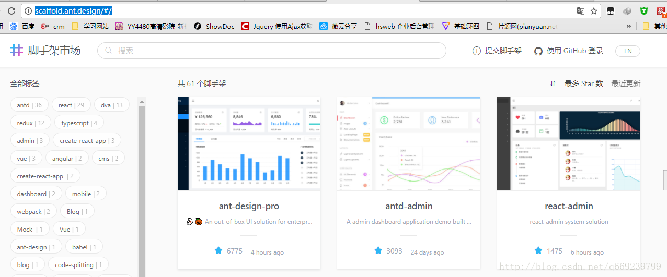This screenshot has width=667, height=277.
Task: Open the crm bookmark
Action: (x=53, y=26)
